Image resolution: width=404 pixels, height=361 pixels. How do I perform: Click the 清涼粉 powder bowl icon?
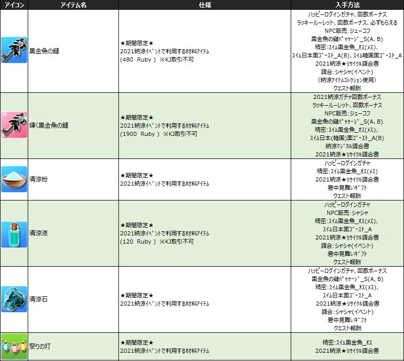pyautogui.click(x=14, y=179)
